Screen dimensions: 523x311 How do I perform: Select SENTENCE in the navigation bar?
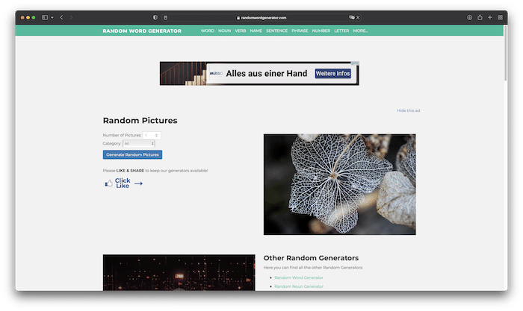coord(276,31)
